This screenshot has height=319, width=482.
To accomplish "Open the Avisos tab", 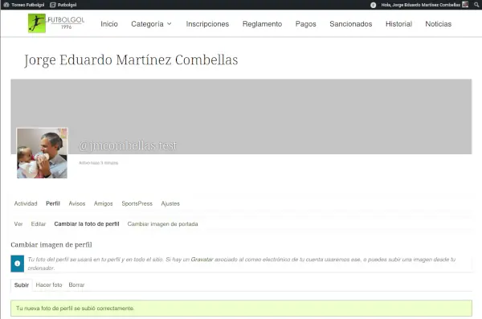I will click(77, 203).
